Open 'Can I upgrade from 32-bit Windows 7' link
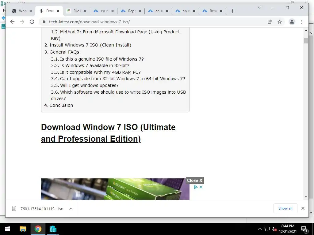314x235 pixels. click(x=118, y=79)
